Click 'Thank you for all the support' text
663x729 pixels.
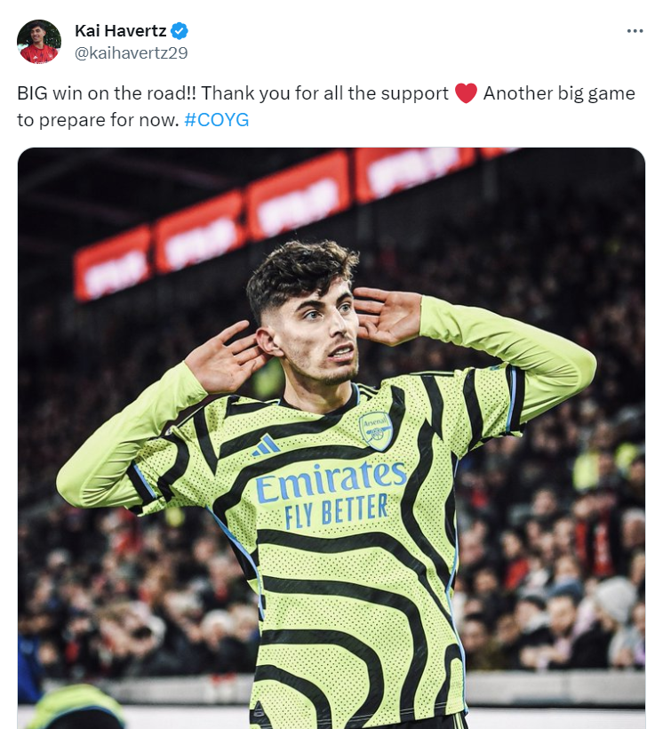coord(324,93)
